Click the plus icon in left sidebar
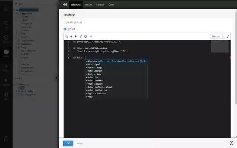237x148 pixels. point(6,66)
